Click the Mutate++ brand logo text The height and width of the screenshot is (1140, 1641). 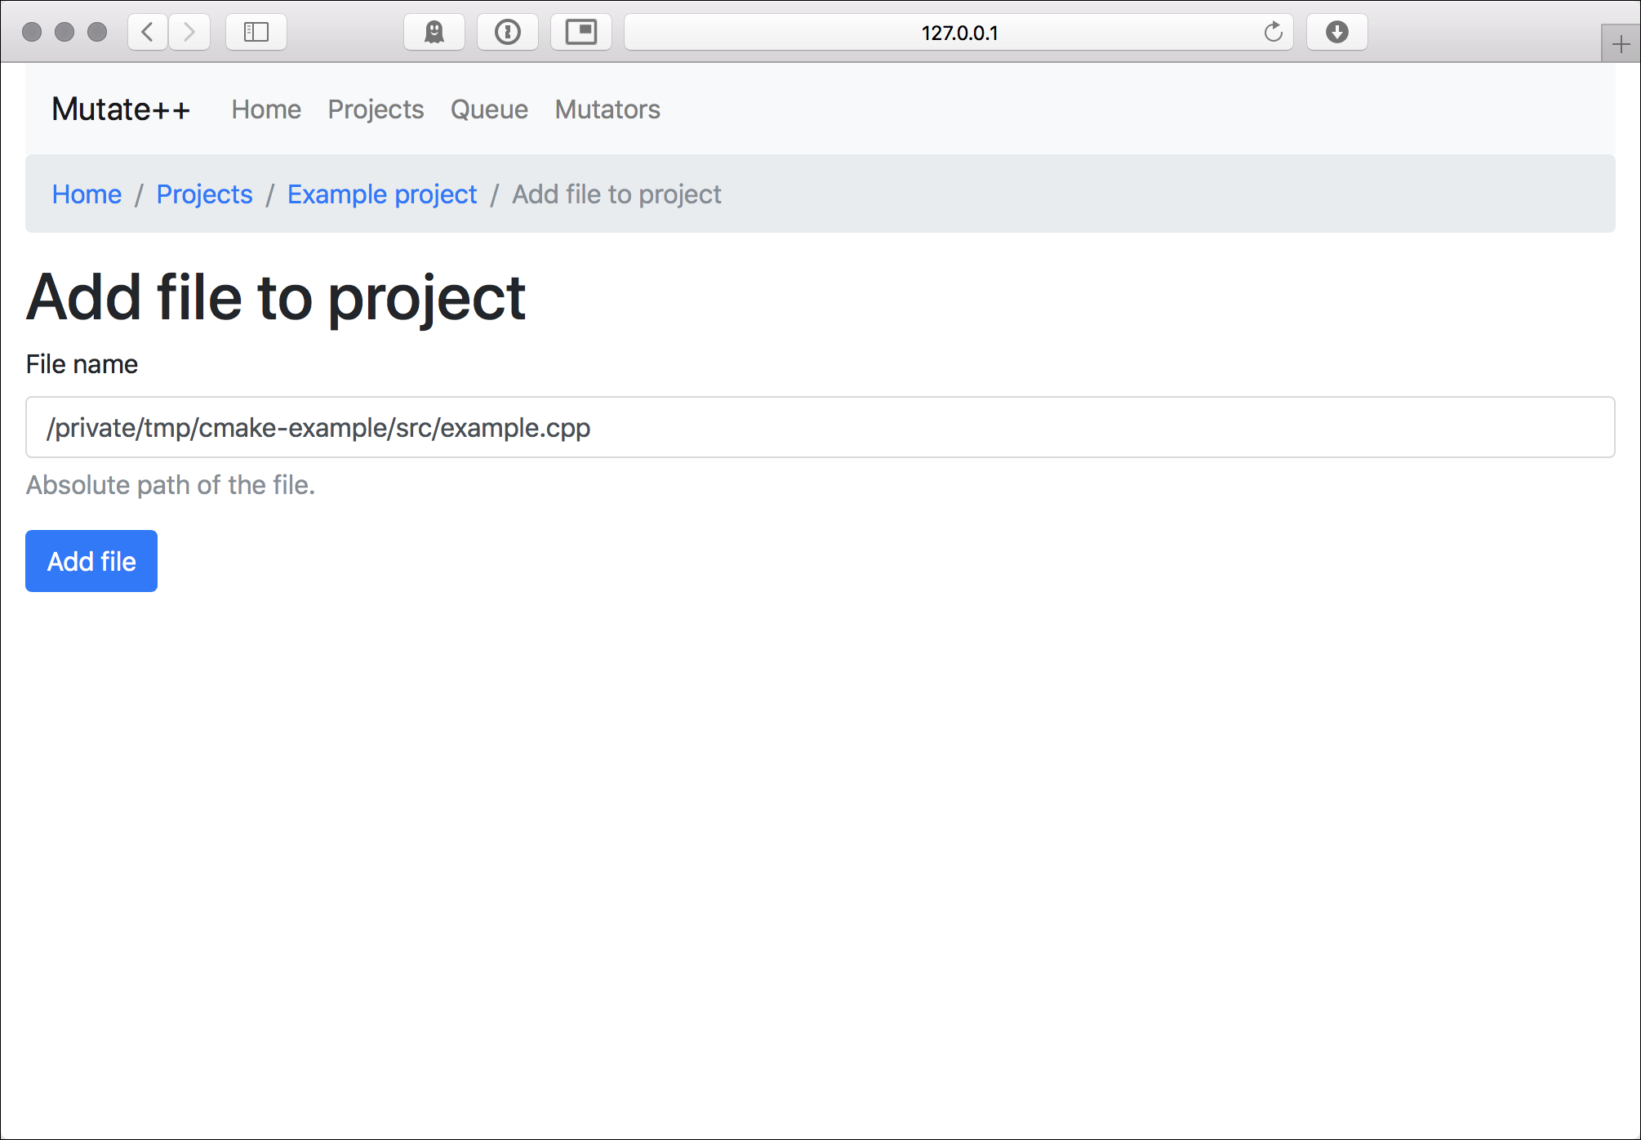coord(121,109)
